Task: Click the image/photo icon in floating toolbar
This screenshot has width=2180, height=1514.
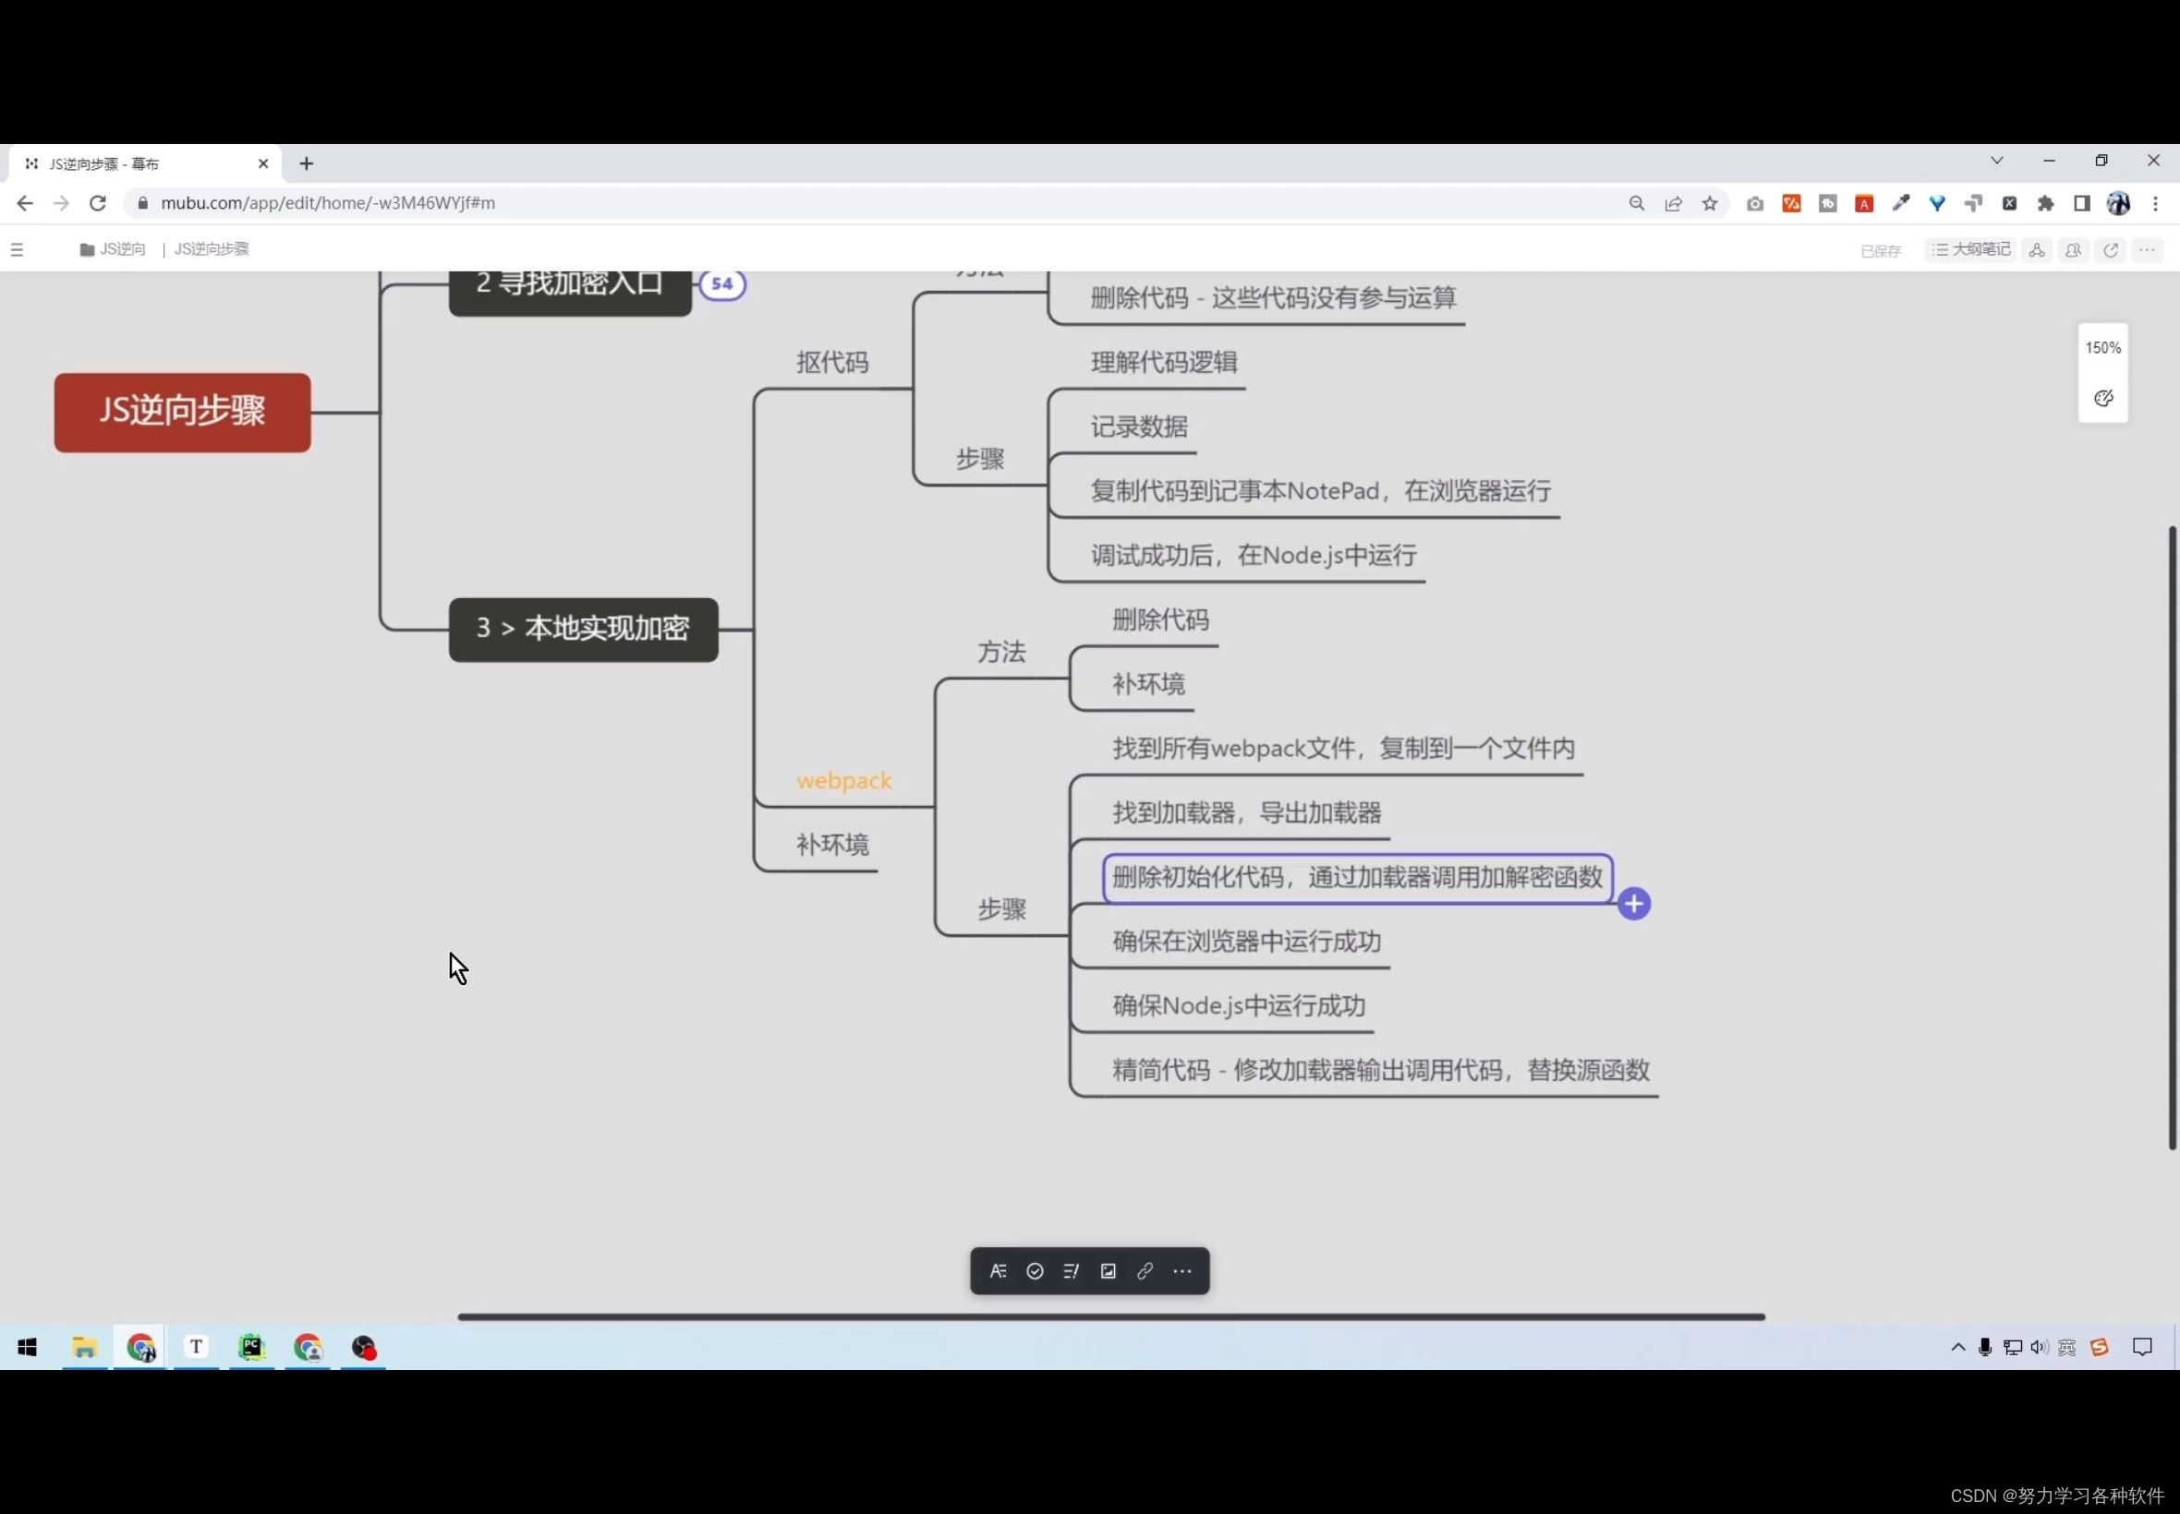Action: (x=1107, y=1271)
